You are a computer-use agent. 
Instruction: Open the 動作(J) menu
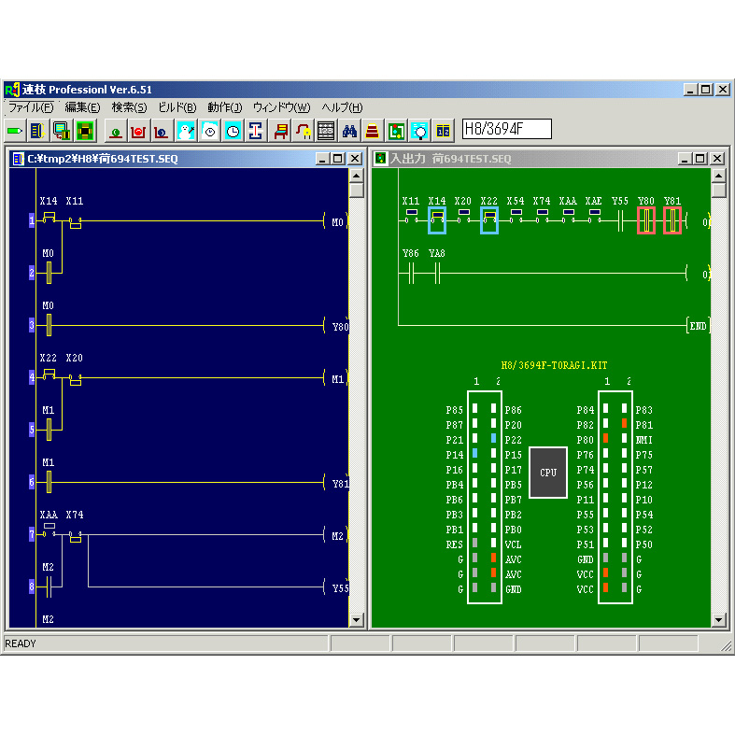[x=224, y=108]
